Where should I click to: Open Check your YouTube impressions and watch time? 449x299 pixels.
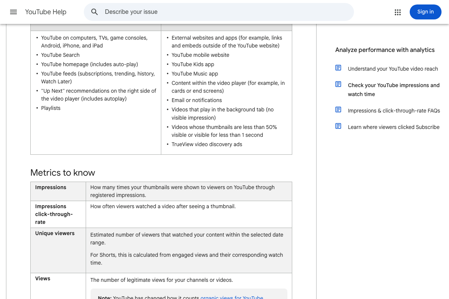(x=394, y=90)
